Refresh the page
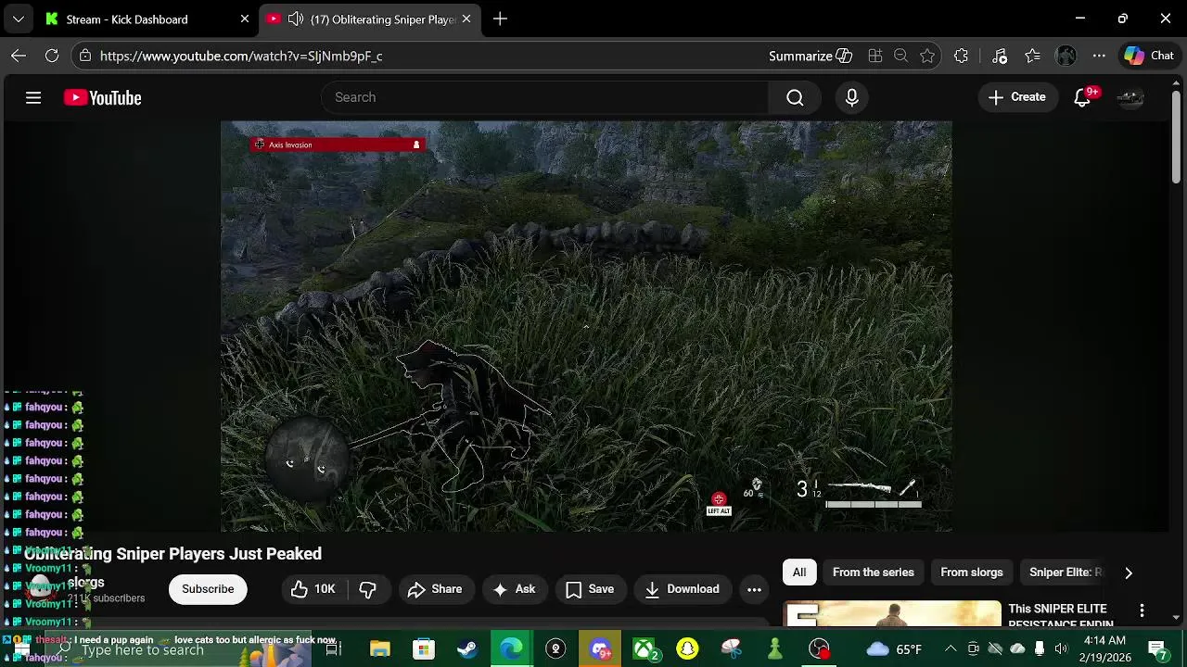The width and height of the screenshot is (1187, 667). pyautogui.click(x=52, y=56)
